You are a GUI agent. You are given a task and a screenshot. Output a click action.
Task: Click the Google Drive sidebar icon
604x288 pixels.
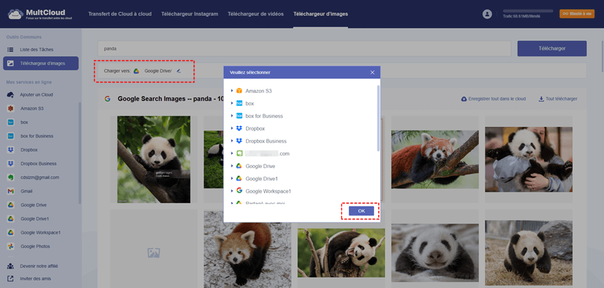tap(11, 205)
